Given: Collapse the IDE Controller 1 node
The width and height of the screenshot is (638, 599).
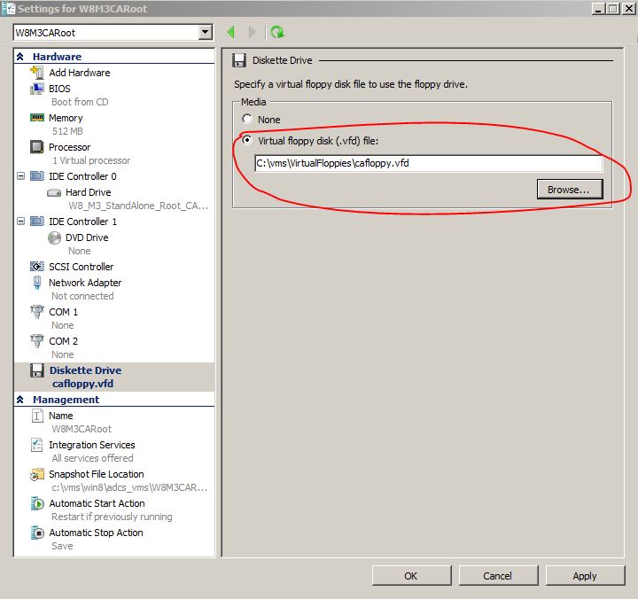Looking at the screenshot, I should (20, 222).
